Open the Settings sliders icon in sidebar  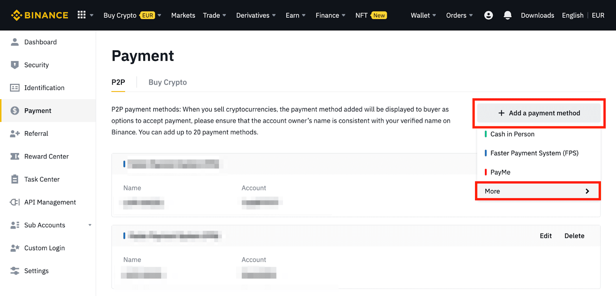(x=15, y=271)
